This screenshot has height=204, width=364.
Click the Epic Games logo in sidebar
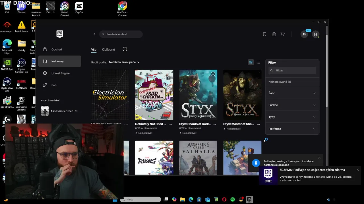[60, 34]
